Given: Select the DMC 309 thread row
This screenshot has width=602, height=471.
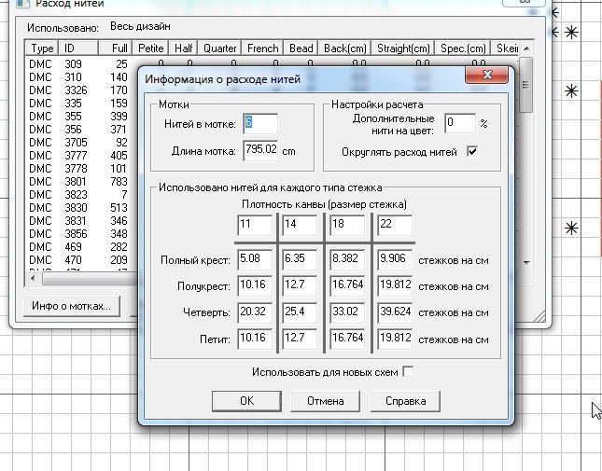Looking at the screenshot, I should click(79, 63).
